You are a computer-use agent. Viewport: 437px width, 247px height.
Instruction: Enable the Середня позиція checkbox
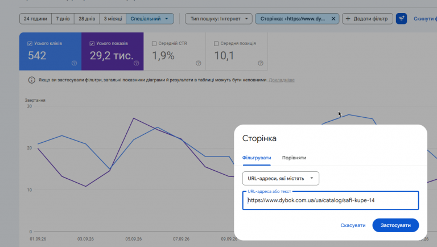(x=216, y=43)
